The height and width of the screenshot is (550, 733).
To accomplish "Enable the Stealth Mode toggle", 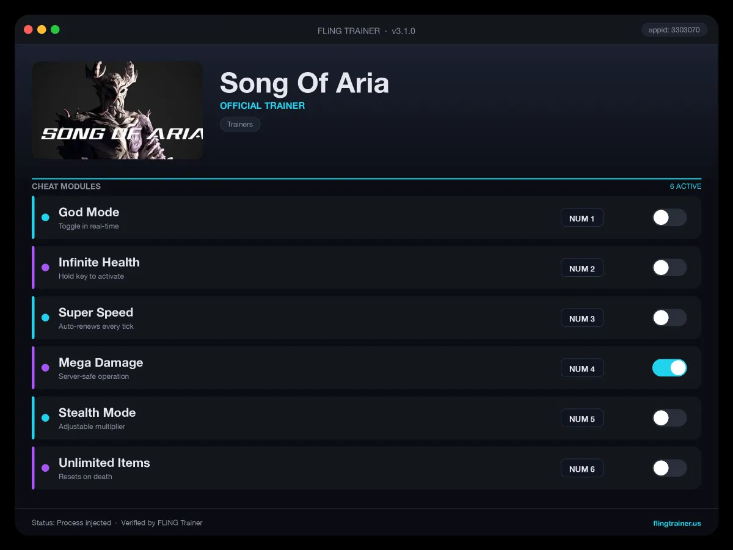I will (669, 418).
